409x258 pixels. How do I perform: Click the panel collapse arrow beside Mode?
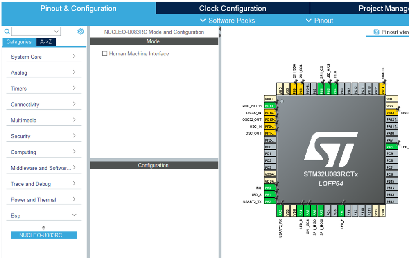tap(220, 29)
